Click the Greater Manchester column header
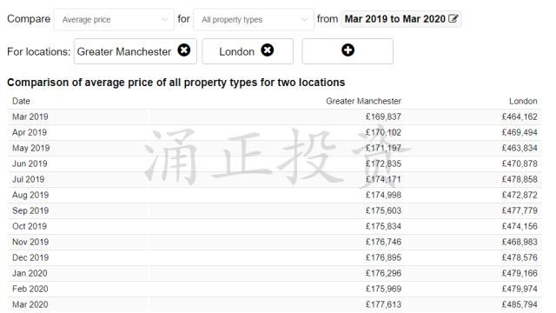 pyautogui.click(x=363, y=101)
